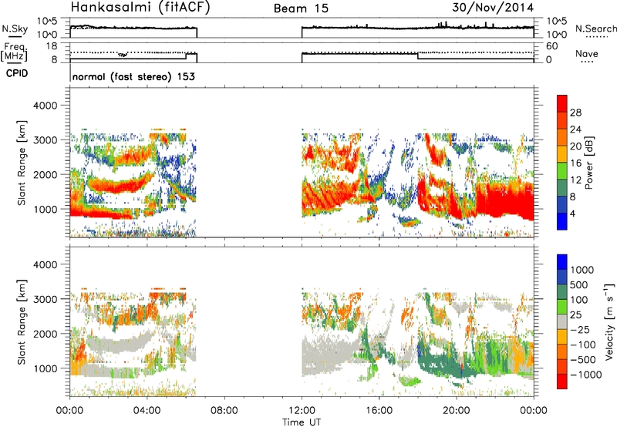617x427 pixels.
Task: Click the '04:00' time axis tick
Action: [147, 411]
